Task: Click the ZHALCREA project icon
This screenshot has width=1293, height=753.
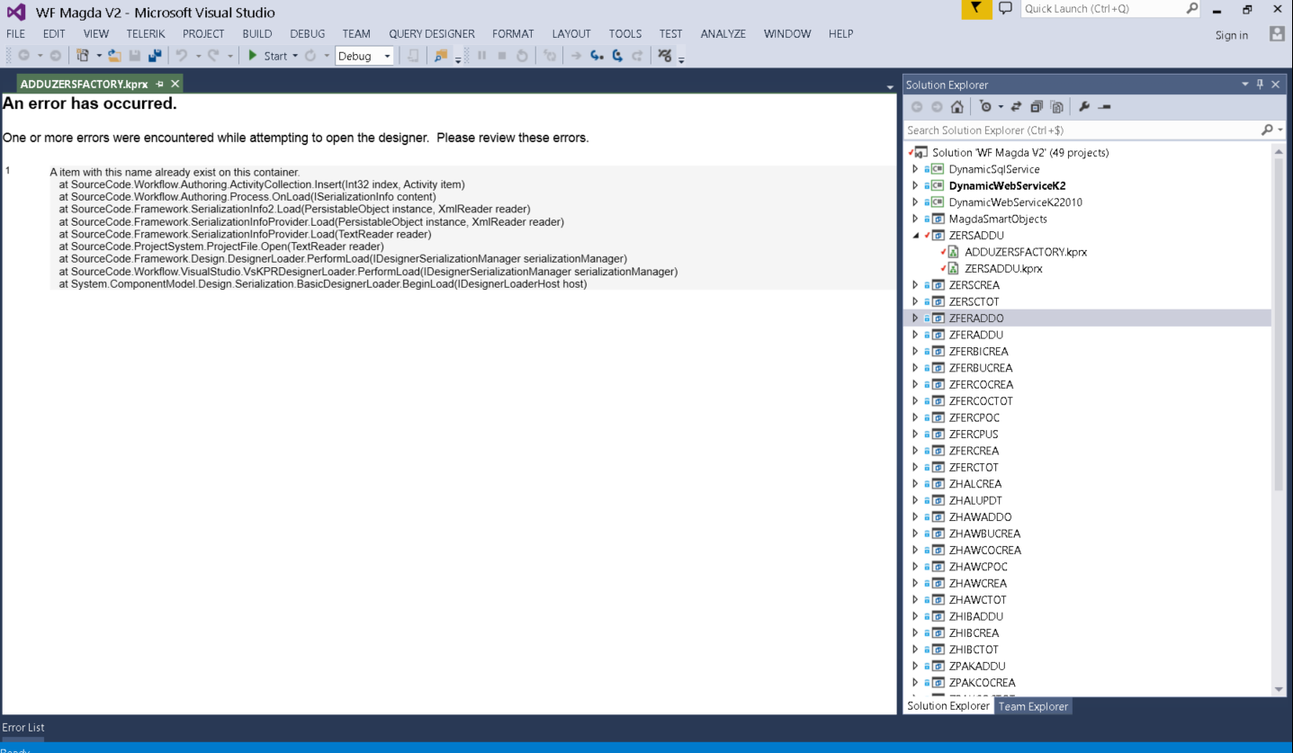Action: (x=938, y=484)
